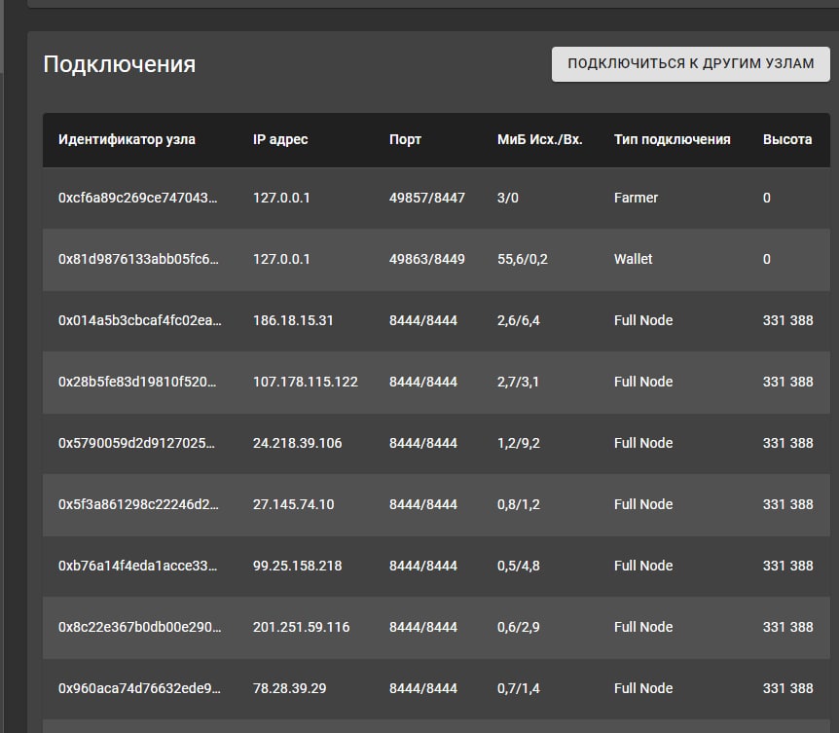Image resolution: width=839 pixels, height=733 pixels.
Task: Click the Порт column header
Action: 405,139
